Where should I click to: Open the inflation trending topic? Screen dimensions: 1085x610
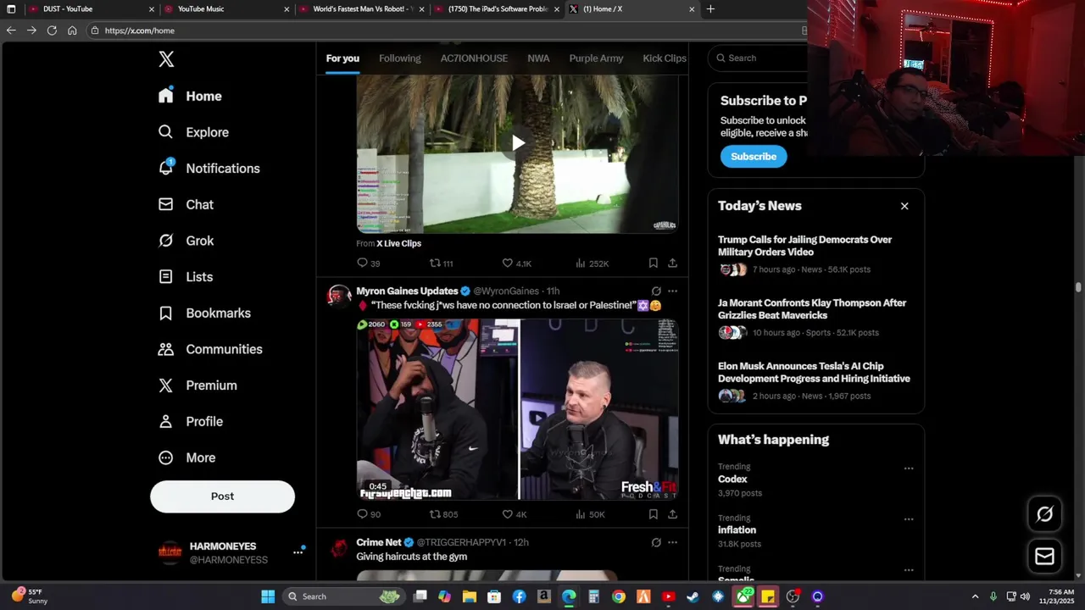pos(737,530)
